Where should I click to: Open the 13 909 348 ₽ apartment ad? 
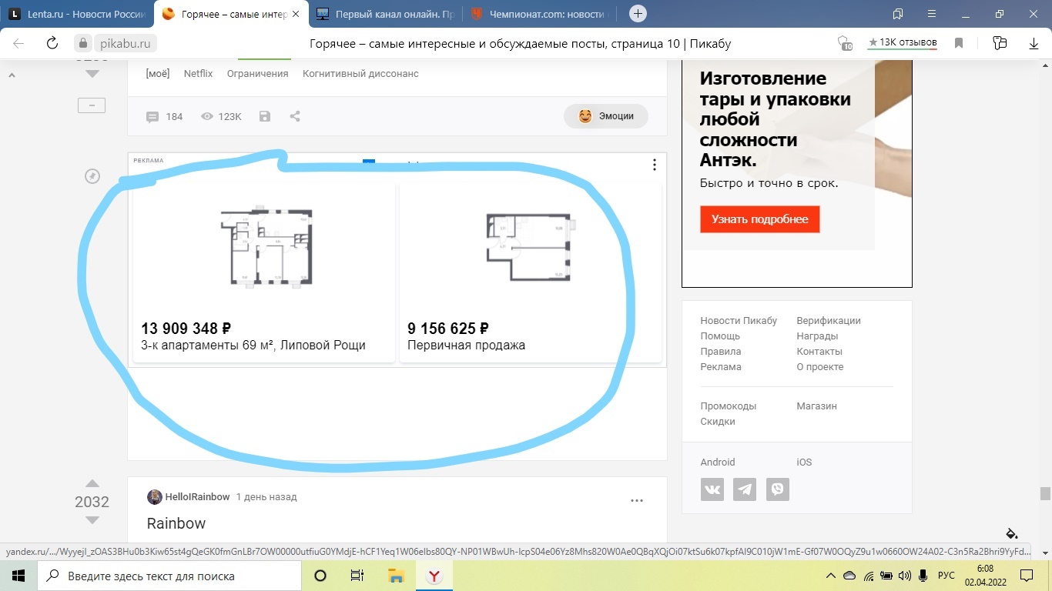point(264,272)
